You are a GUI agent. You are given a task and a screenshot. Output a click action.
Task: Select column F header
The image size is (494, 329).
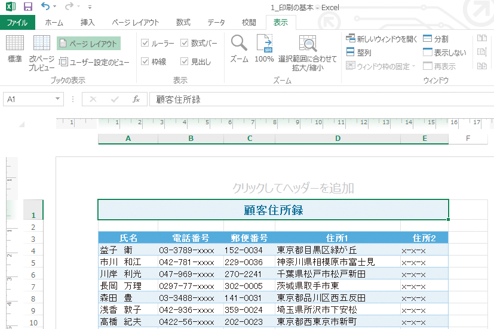point(468,139)
